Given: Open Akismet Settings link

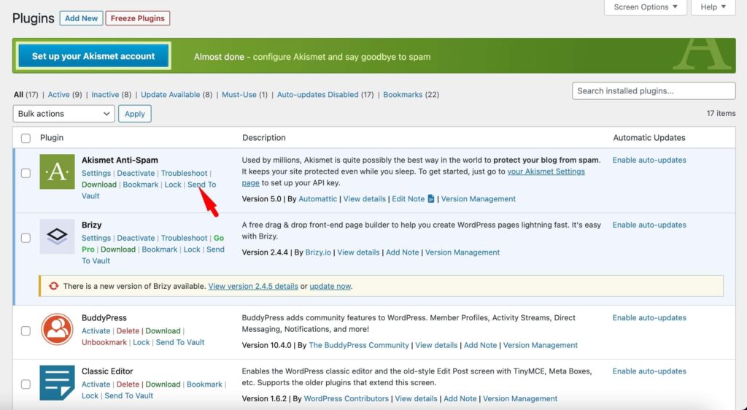Looking at the screenshot, I should point(96,174).
